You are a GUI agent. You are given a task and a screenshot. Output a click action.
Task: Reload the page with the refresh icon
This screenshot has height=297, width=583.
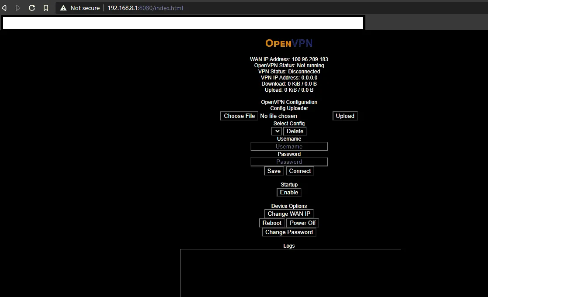32,8
